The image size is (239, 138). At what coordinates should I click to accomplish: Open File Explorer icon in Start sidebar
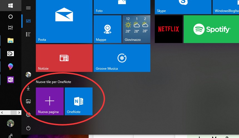click(x=28, y=101)
